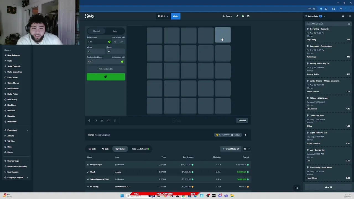Click the green Bet button
Viewport: 354px width, 199px height.
pos(106,77)
